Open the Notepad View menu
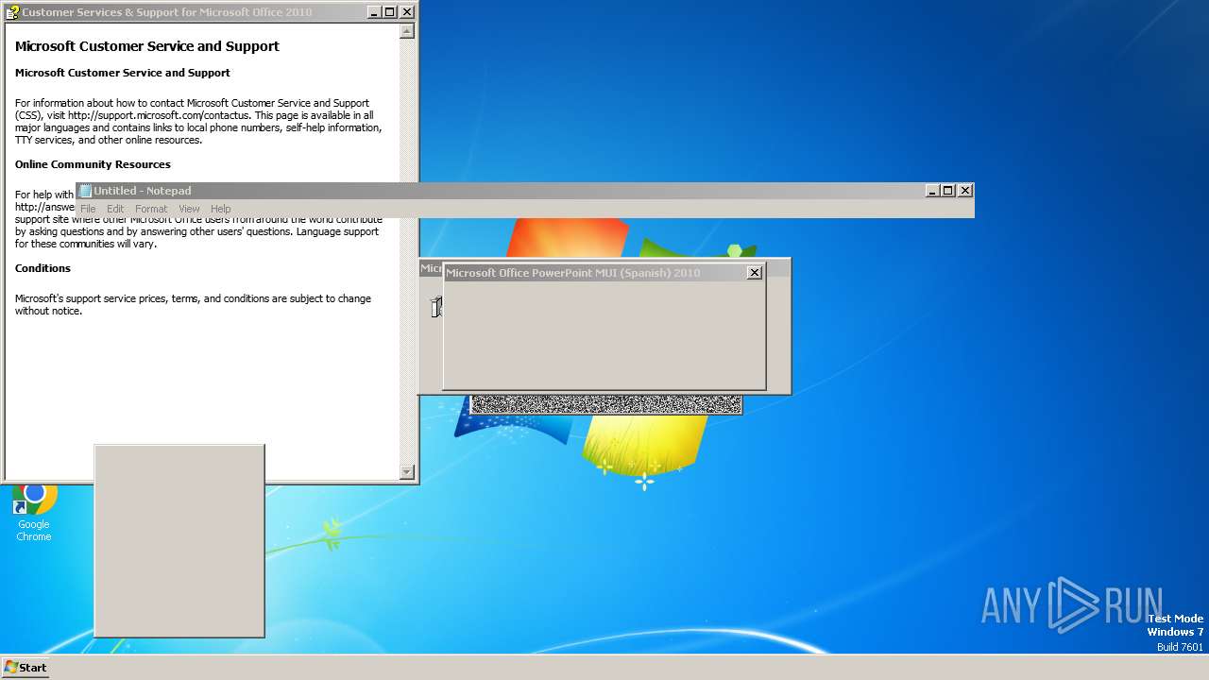The image size is (1209, 680). pos(189,209)
